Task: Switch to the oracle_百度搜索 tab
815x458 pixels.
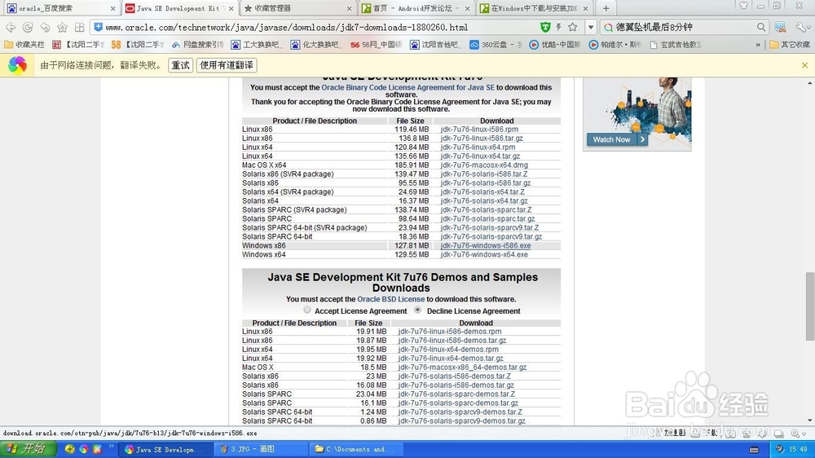Action: [x=59, y=8]
